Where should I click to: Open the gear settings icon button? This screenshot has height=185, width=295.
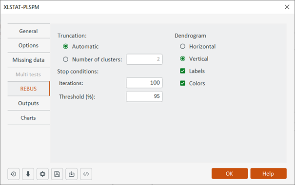tap(42, 174)
